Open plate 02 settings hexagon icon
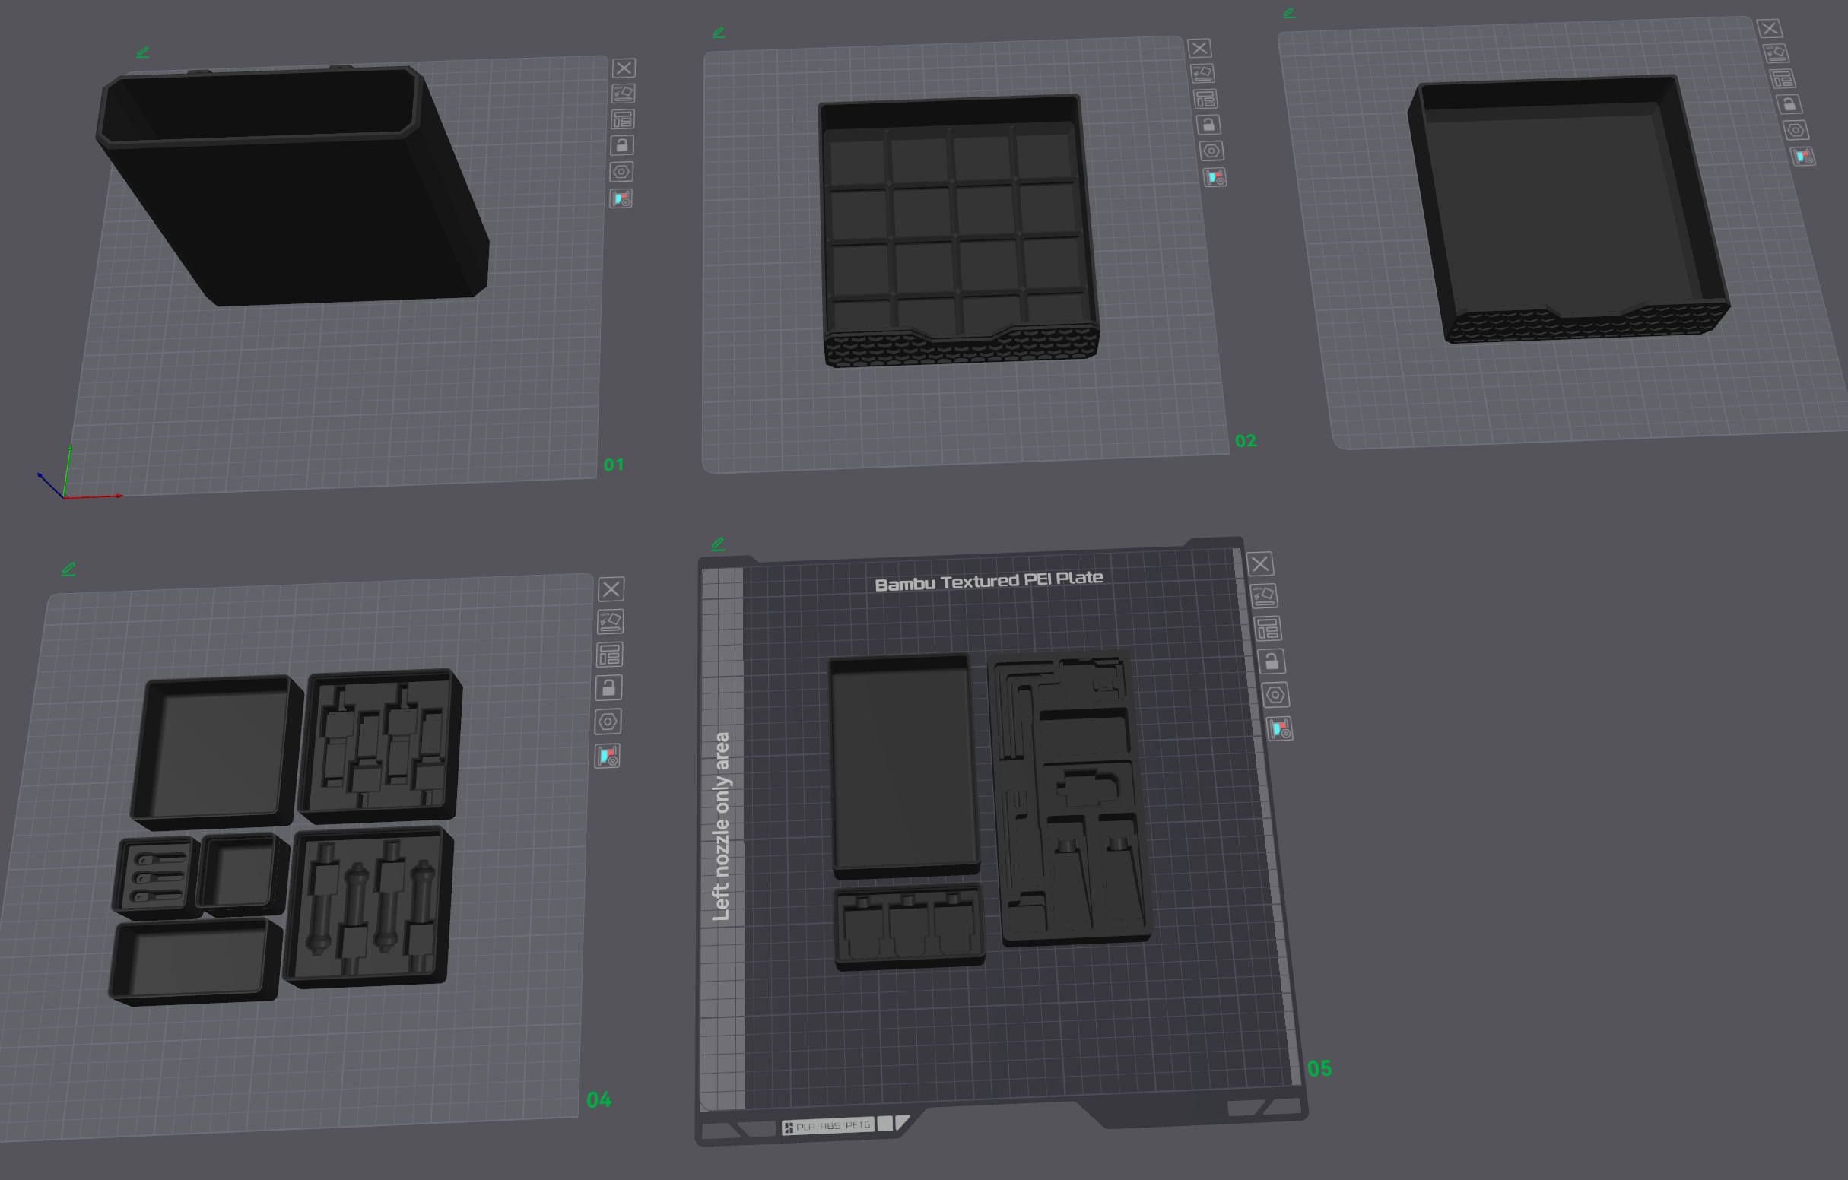 click(1211, 151)
